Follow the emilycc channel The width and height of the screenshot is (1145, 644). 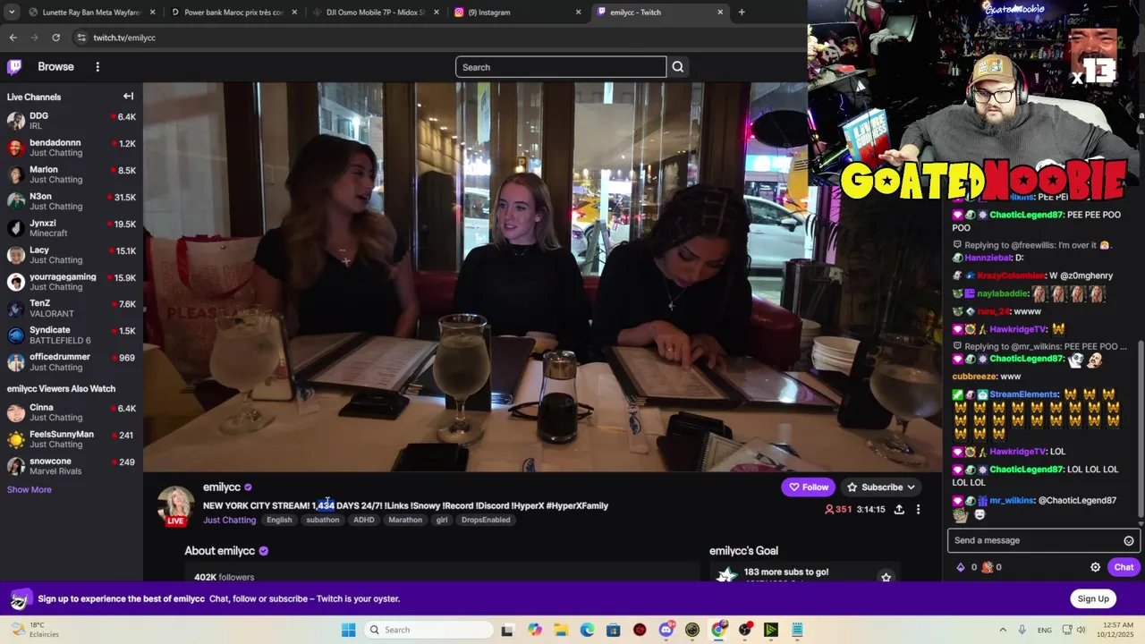click(809, 487)
